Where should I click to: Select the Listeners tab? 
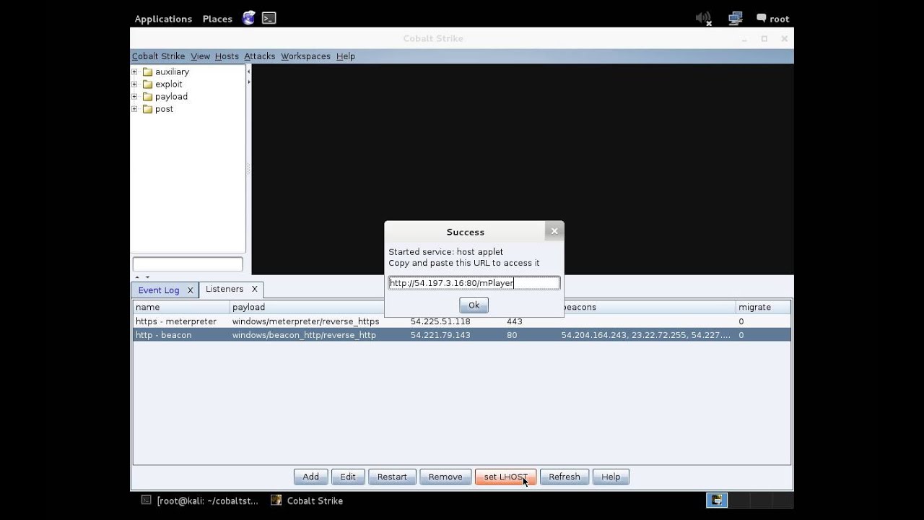tap(225, 289)
